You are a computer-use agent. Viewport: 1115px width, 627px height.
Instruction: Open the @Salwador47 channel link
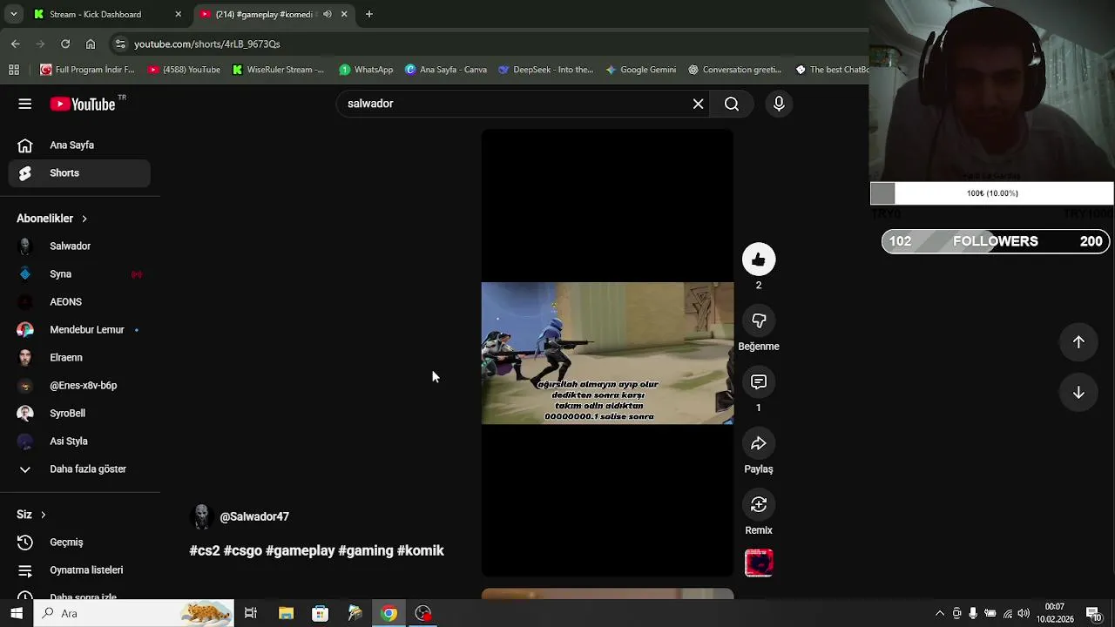254,516
